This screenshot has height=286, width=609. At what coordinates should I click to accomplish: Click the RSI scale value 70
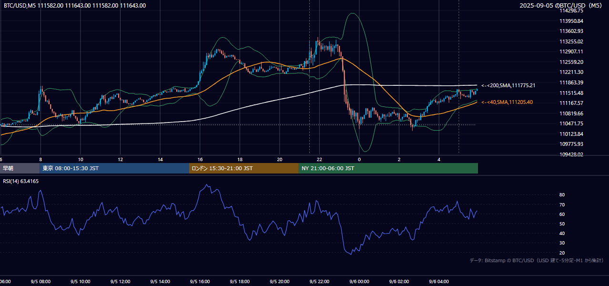562,204
